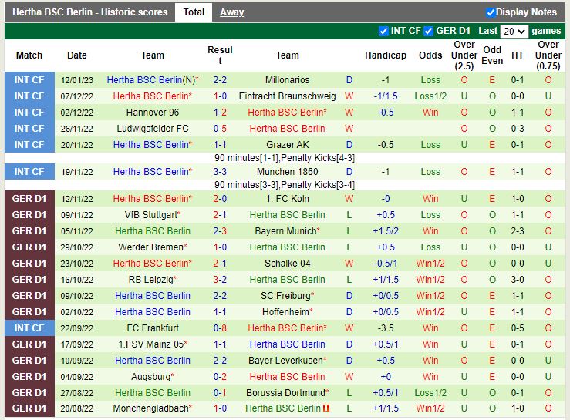The image size is (570, 420).
Task: Click the GER D1 label for 12/11/22 match
Action: pyautogui.click(x=29, y=199)
